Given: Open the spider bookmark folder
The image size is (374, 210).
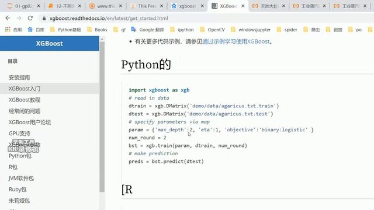Looking at the screenshot, I should 287,30.
